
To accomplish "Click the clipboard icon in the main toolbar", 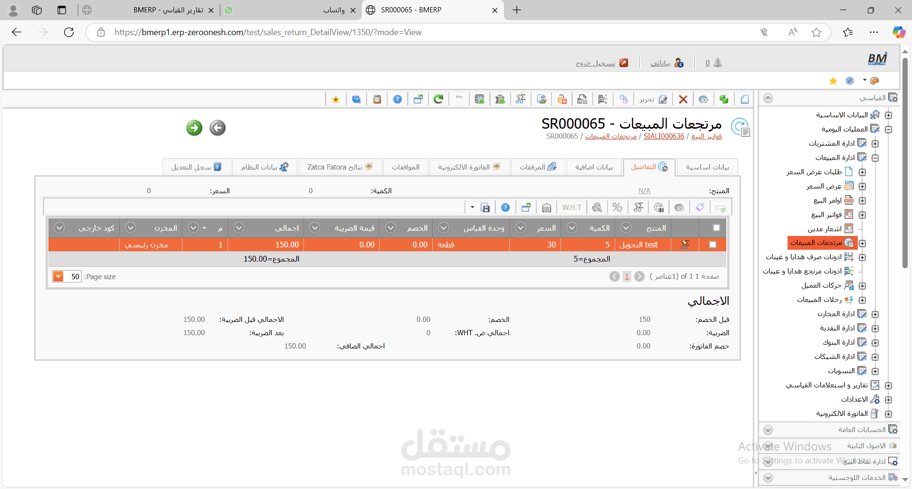I will (x=377, y=99).
